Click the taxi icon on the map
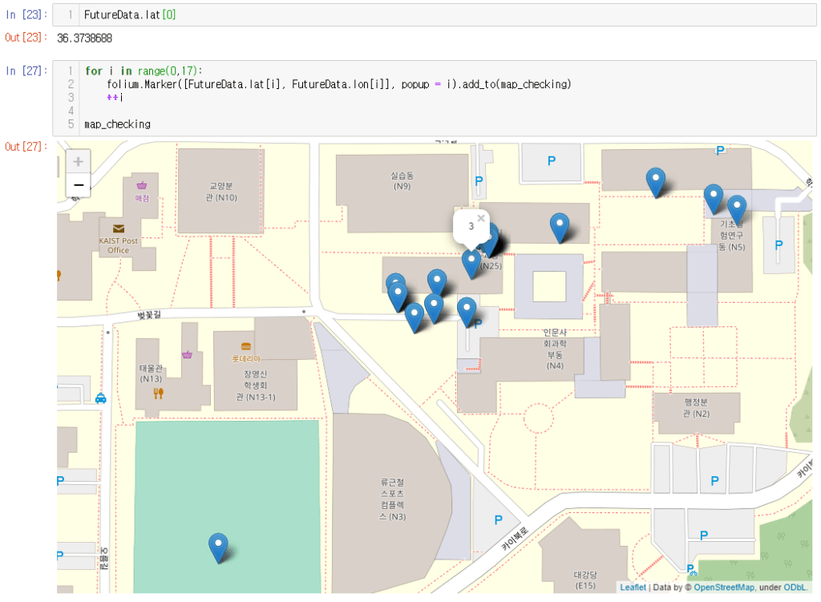This screenshot has width=821, height=602. point(101,398)
